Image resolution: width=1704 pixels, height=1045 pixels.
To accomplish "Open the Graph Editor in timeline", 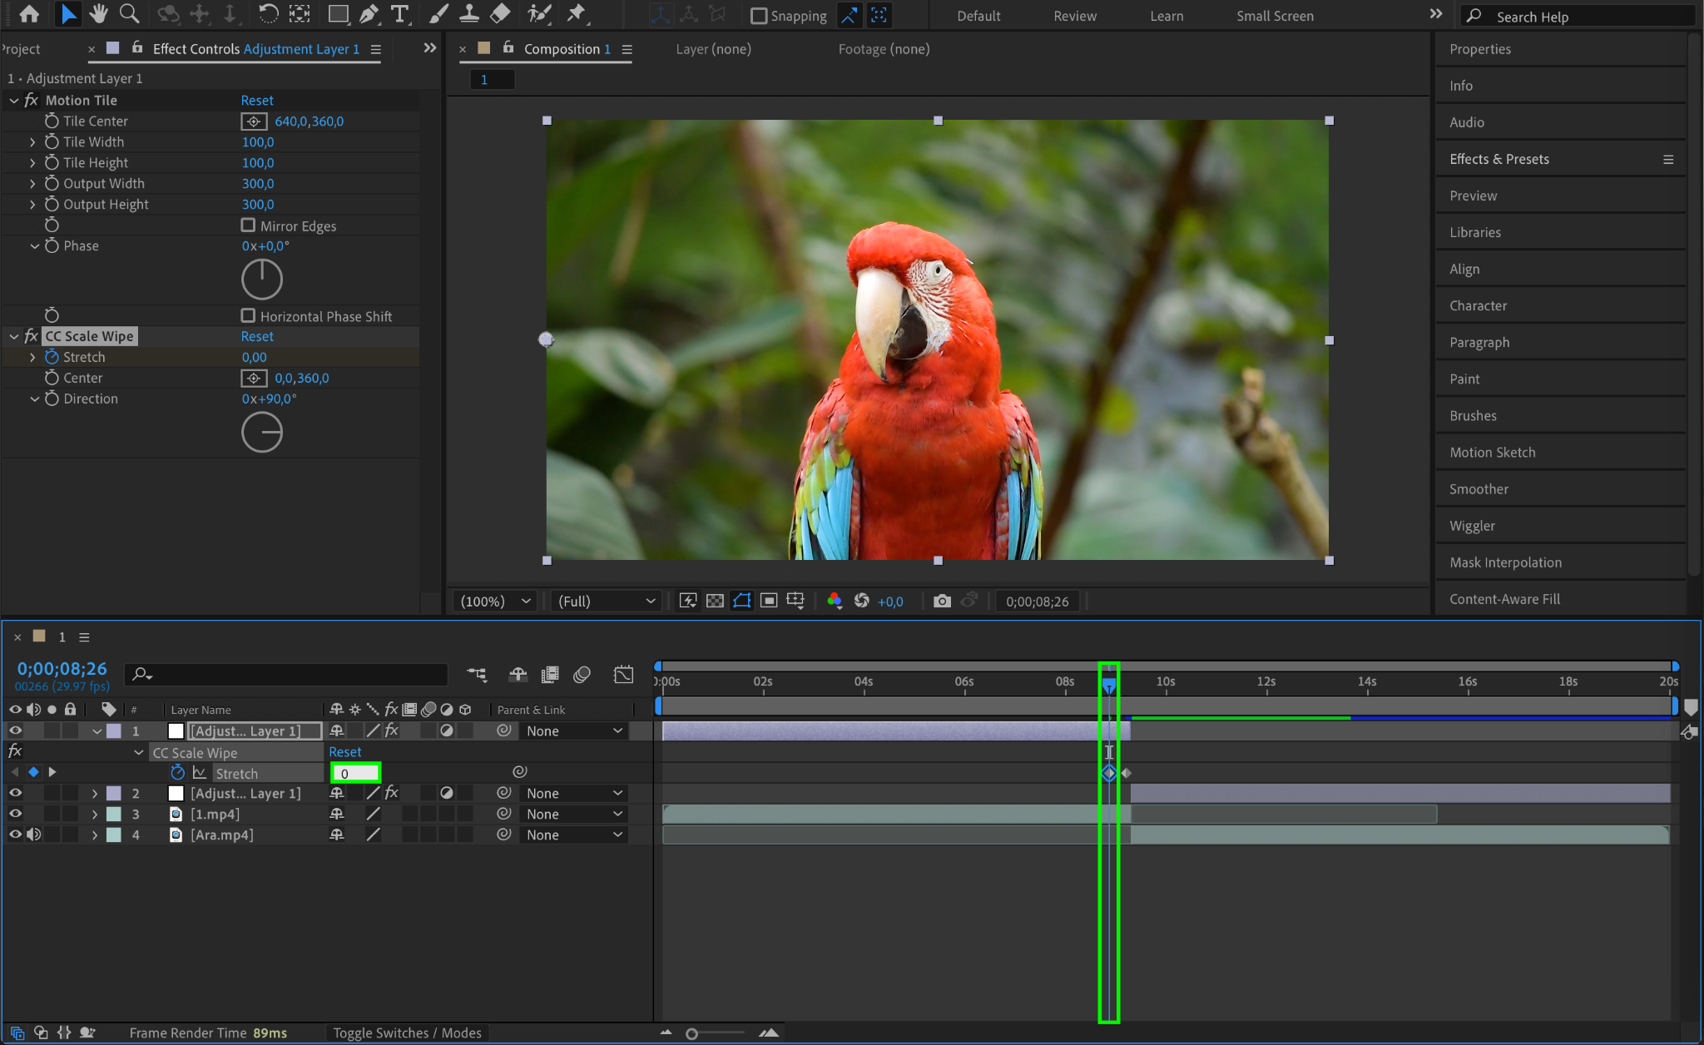I will [x=623, y=675].
